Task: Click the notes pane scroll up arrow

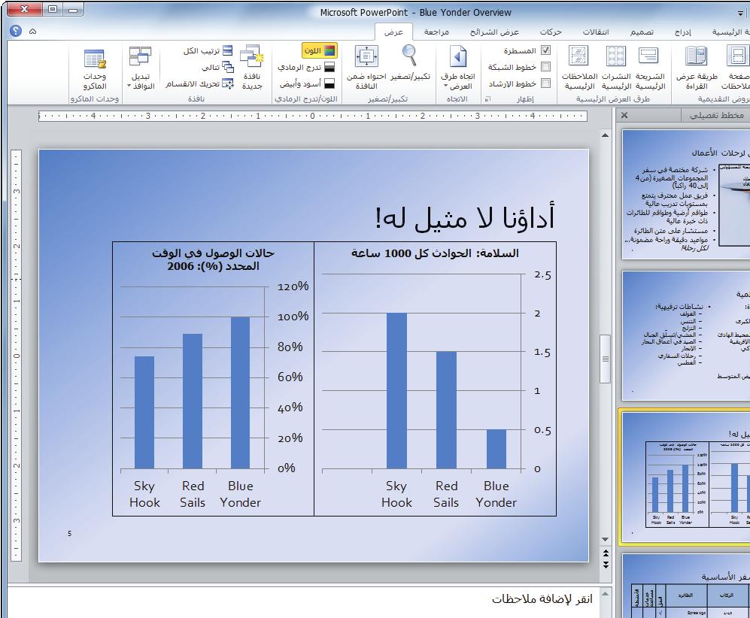Action: (x=605, y=594)
